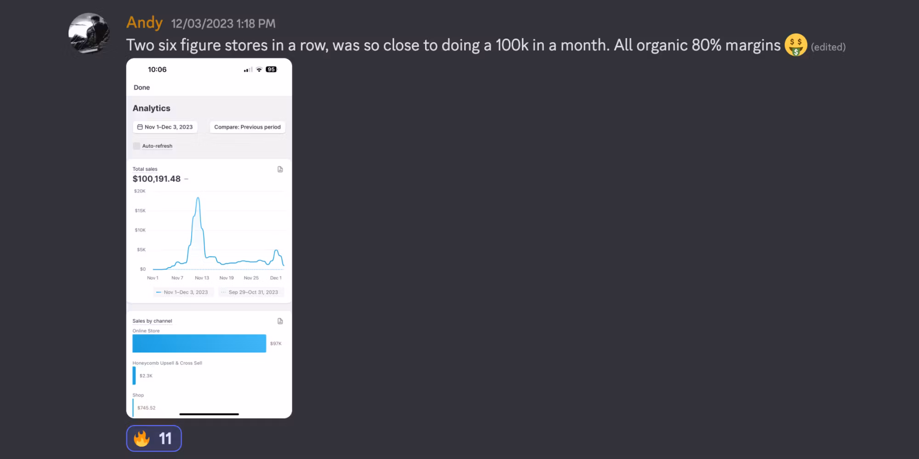Click the Total sales export report icon
Screen dimensions: 919x459
tap(280, 169)
